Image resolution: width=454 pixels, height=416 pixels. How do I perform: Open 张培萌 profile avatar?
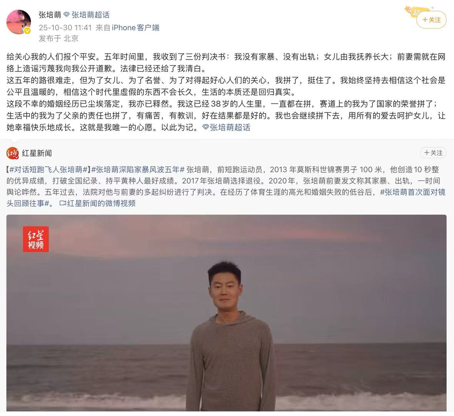[x=19, y=22]
